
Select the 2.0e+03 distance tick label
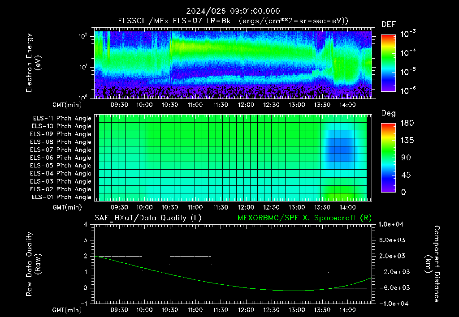(392, 256)
